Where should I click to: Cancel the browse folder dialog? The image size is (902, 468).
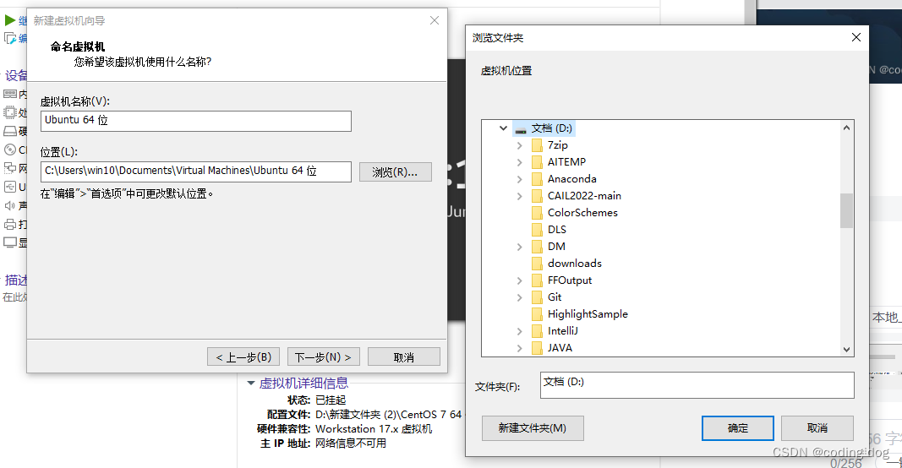(817, 428)
